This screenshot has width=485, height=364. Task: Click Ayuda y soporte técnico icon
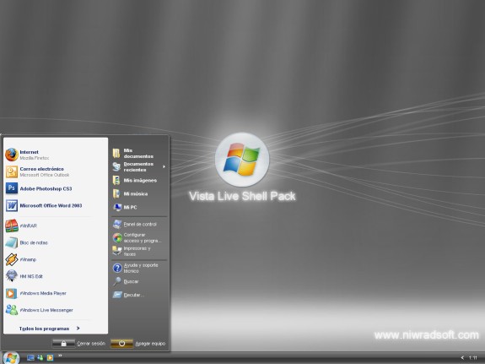117,268
